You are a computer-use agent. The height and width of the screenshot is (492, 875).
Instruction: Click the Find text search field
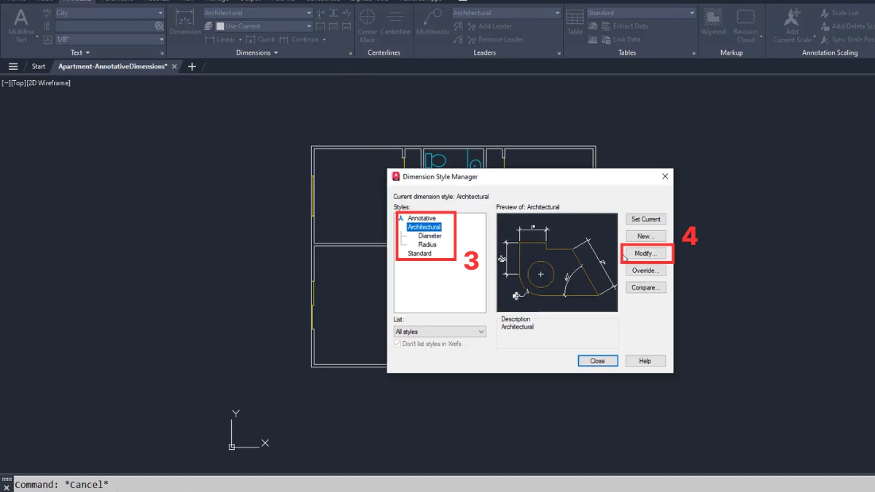click(110, 26)
